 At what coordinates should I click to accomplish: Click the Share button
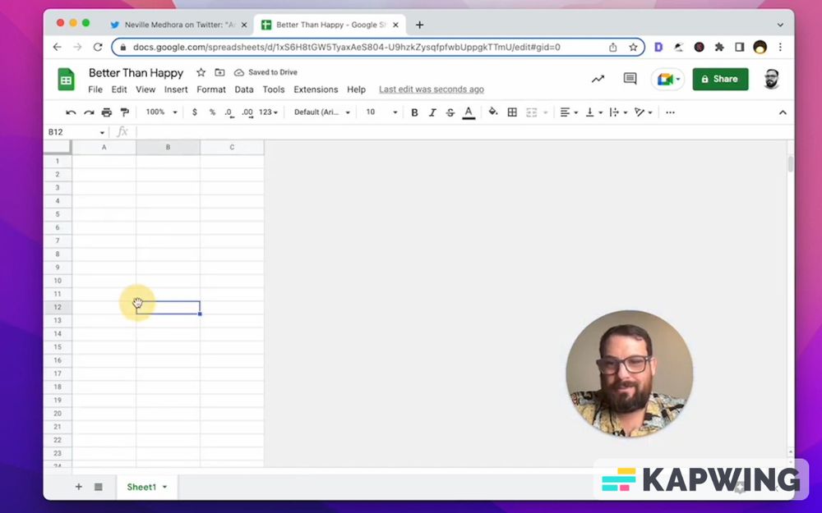(720, 79)
